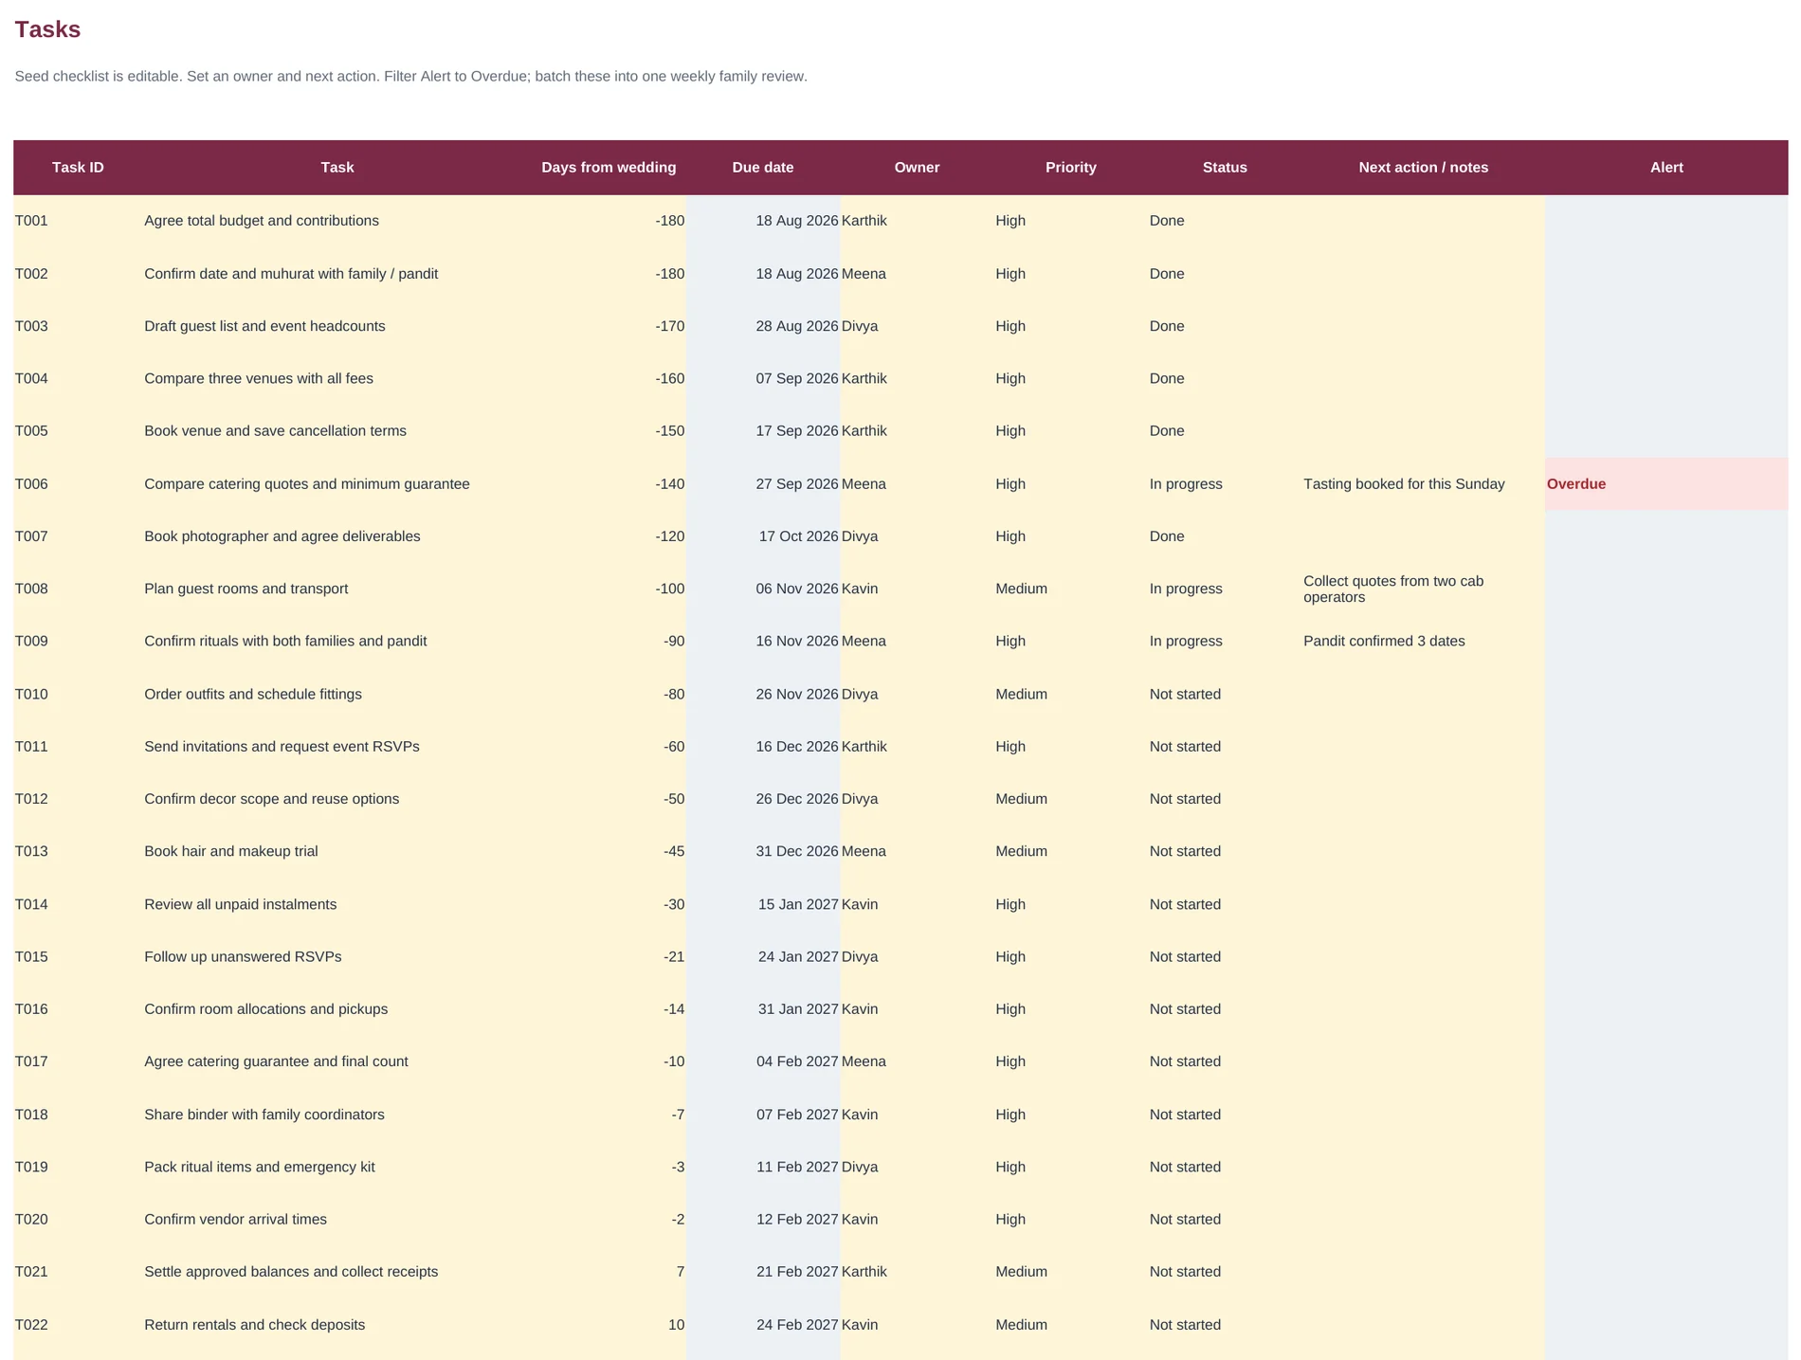Select Karthik owner cell for T021
The height and width of the screenshot is (1360, 1801).
(917, 1272)
